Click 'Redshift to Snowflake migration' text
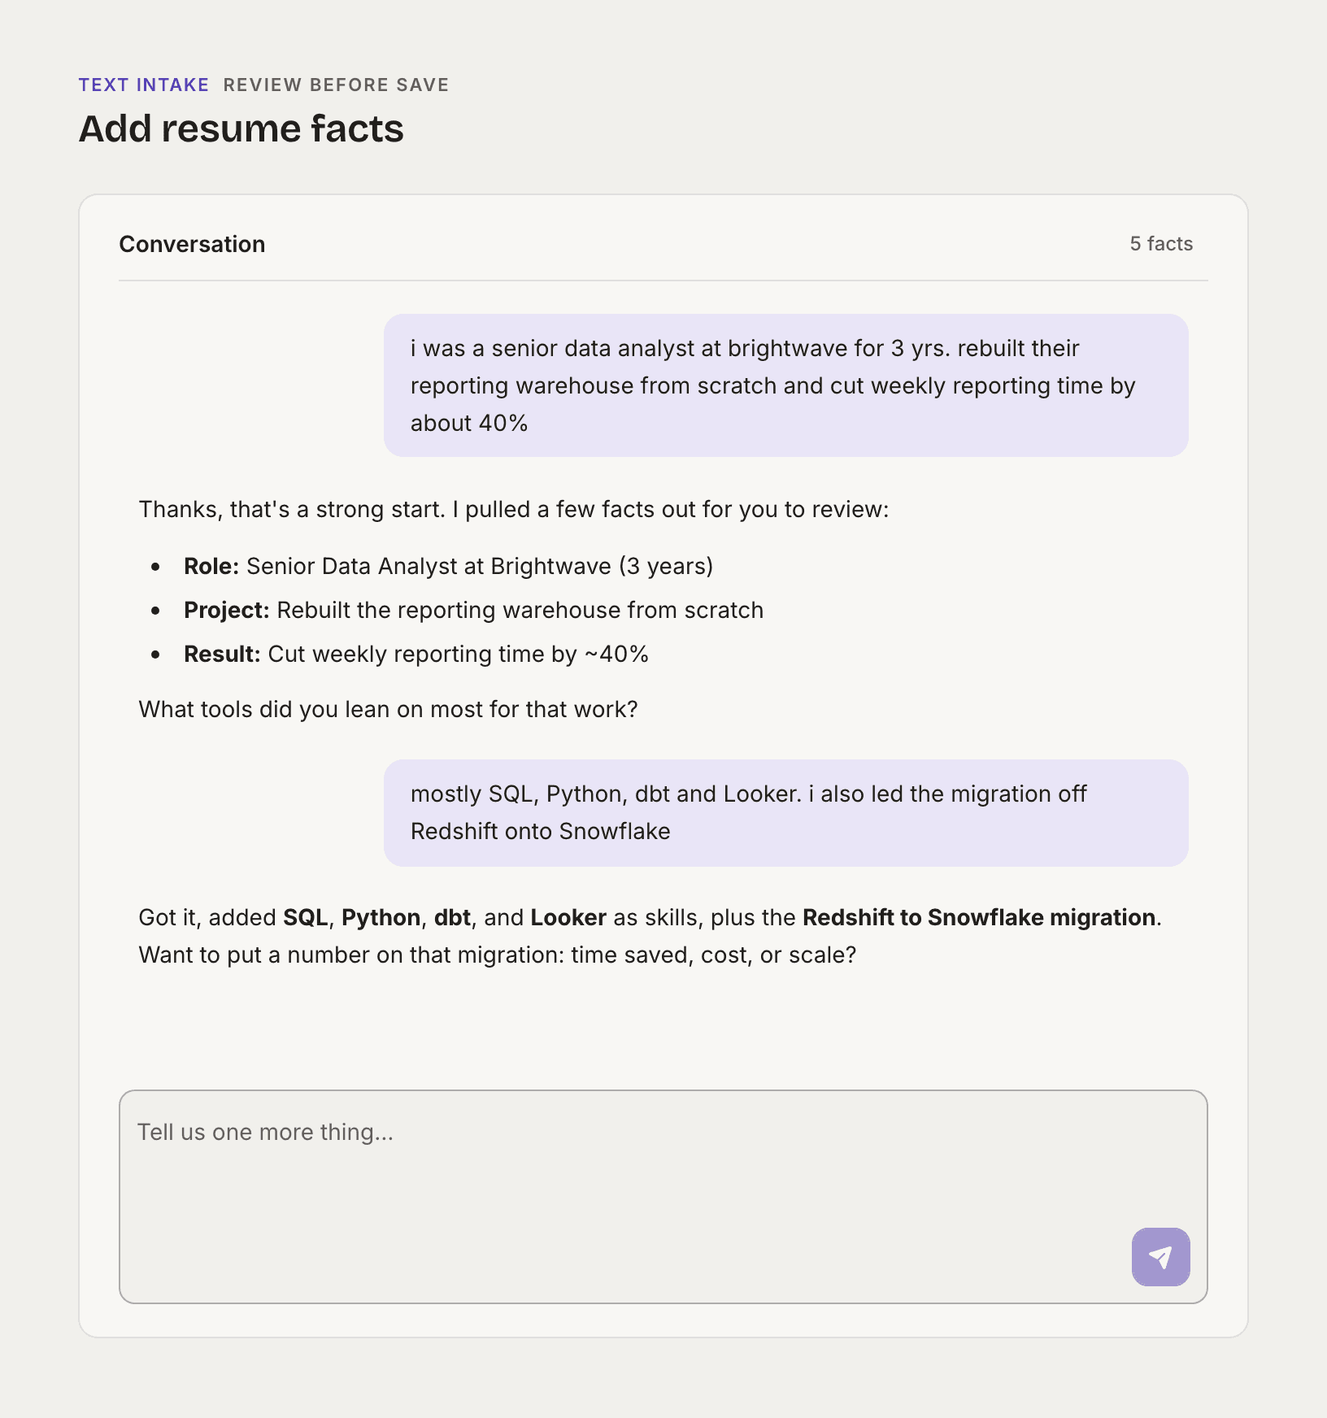Screen dimensions: 1327x1418 (979, 917)
